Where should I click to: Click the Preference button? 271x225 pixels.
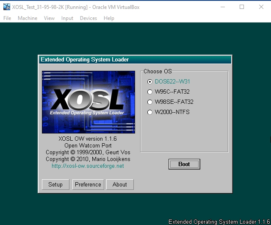[88, 184]
